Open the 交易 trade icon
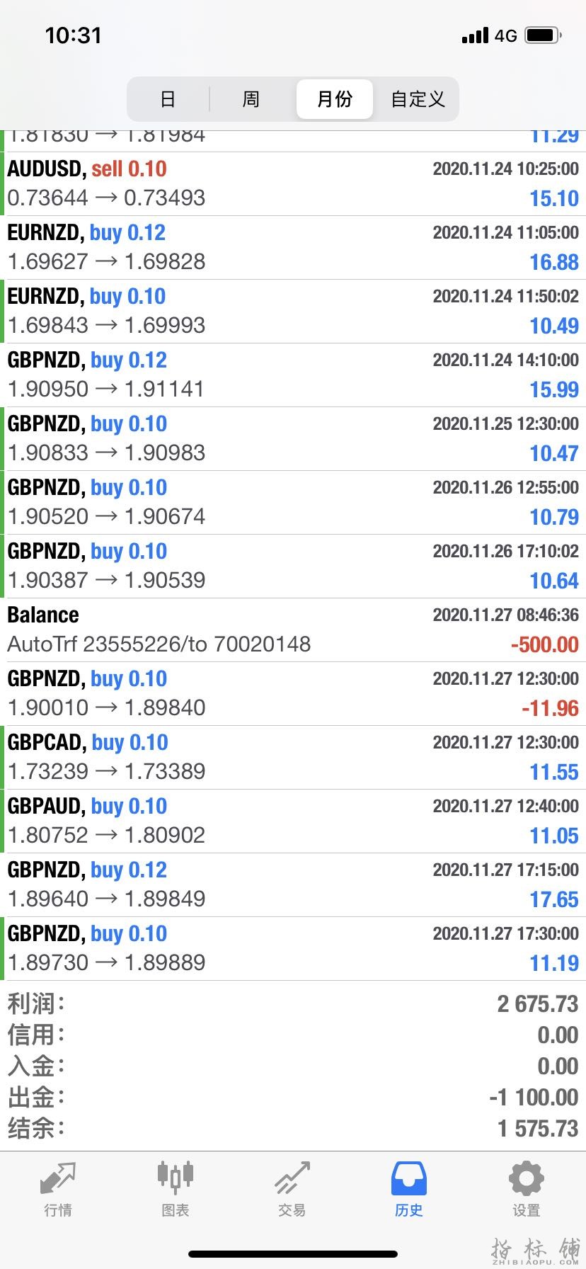 [292, 1178]
